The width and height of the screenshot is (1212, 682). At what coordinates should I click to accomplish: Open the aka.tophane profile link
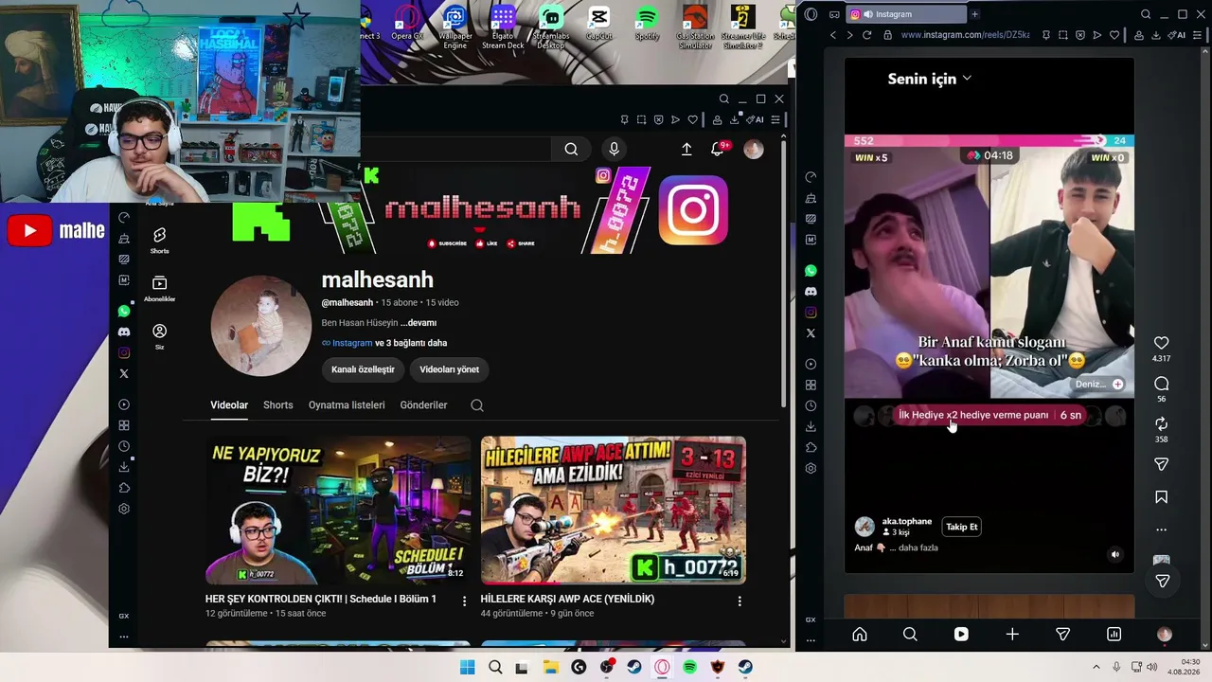pos(907,521)
